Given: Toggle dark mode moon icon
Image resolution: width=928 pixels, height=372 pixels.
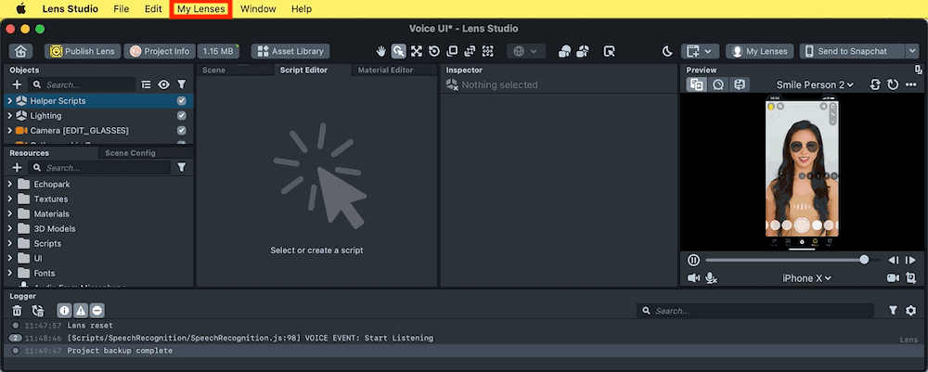Looking at the screenshot, I should click(x=666, y=51).
